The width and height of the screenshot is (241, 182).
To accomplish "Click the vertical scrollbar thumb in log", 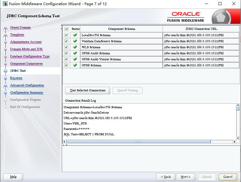I will [x=238, y=109].
